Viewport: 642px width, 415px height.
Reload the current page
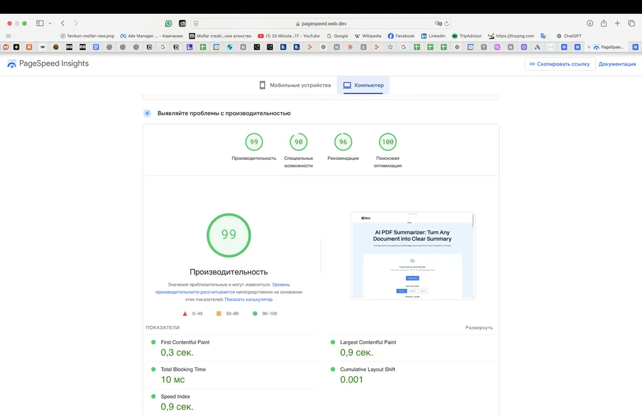click(x=446, y=23)
